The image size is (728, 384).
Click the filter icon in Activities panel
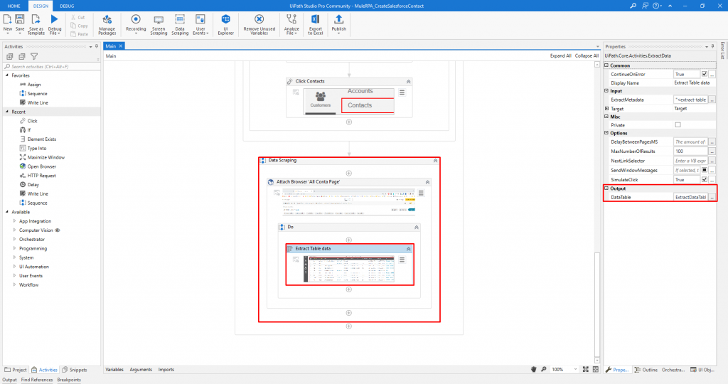point(34,57)
